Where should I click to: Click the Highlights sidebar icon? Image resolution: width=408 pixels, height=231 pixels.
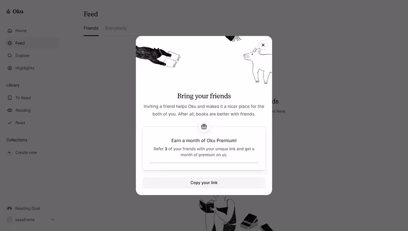click(10, 68)
